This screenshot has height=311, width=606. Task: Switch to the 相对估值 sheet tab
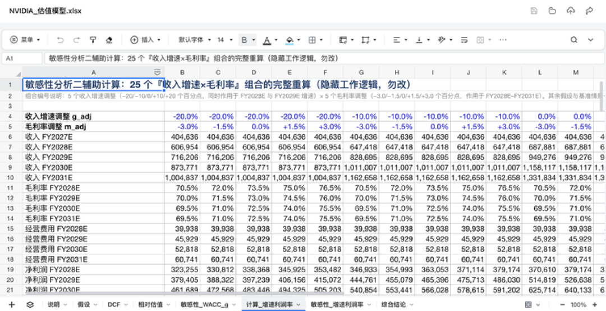[150, 305]
